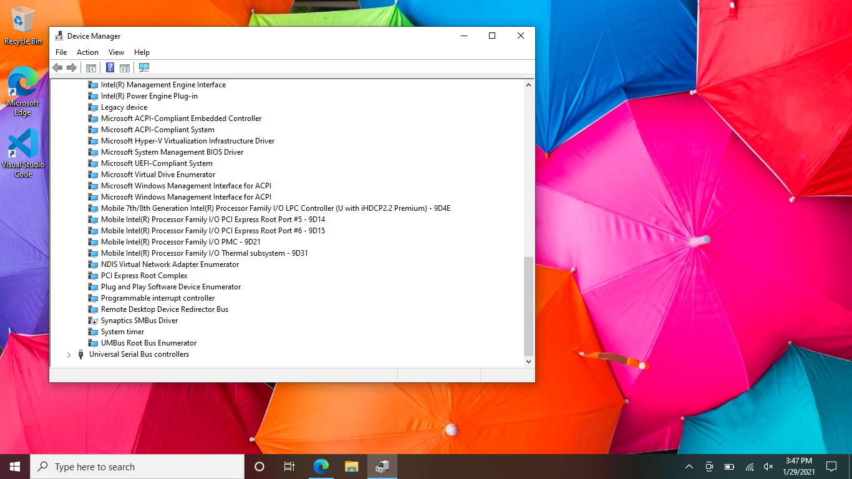Click the Back arrow in Device Manager toolbar
Screen dimensions: 852x479
pyautogui.click(x=57, y=67)
